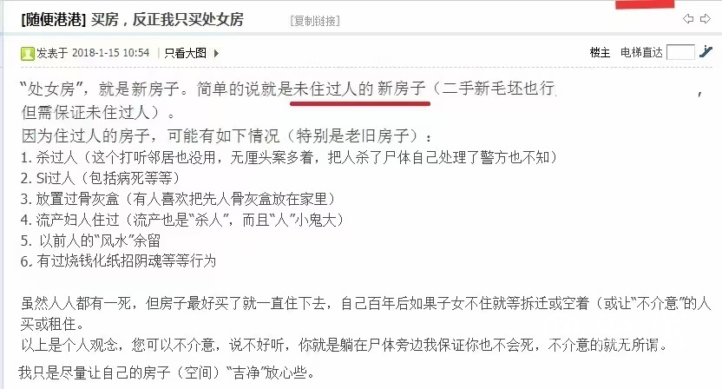Click list item 1 about 杀过人
Viewport: 722px width, 389px height.
289,158
